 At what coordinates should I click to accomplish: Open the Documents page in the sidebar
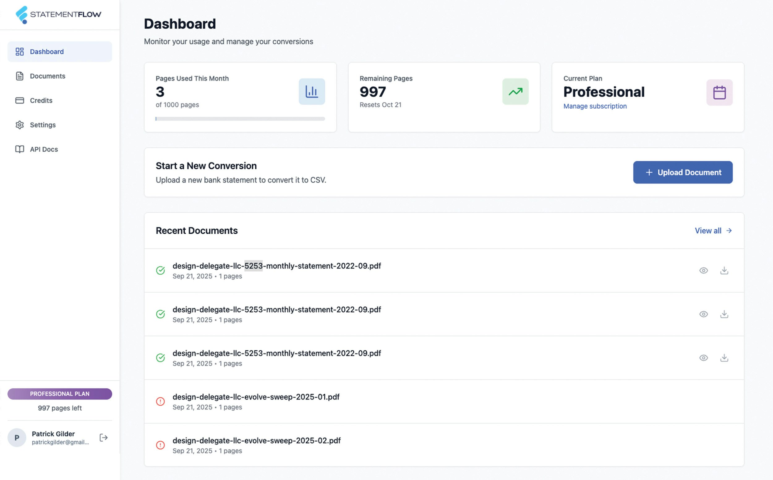click(x=48, y=76)
